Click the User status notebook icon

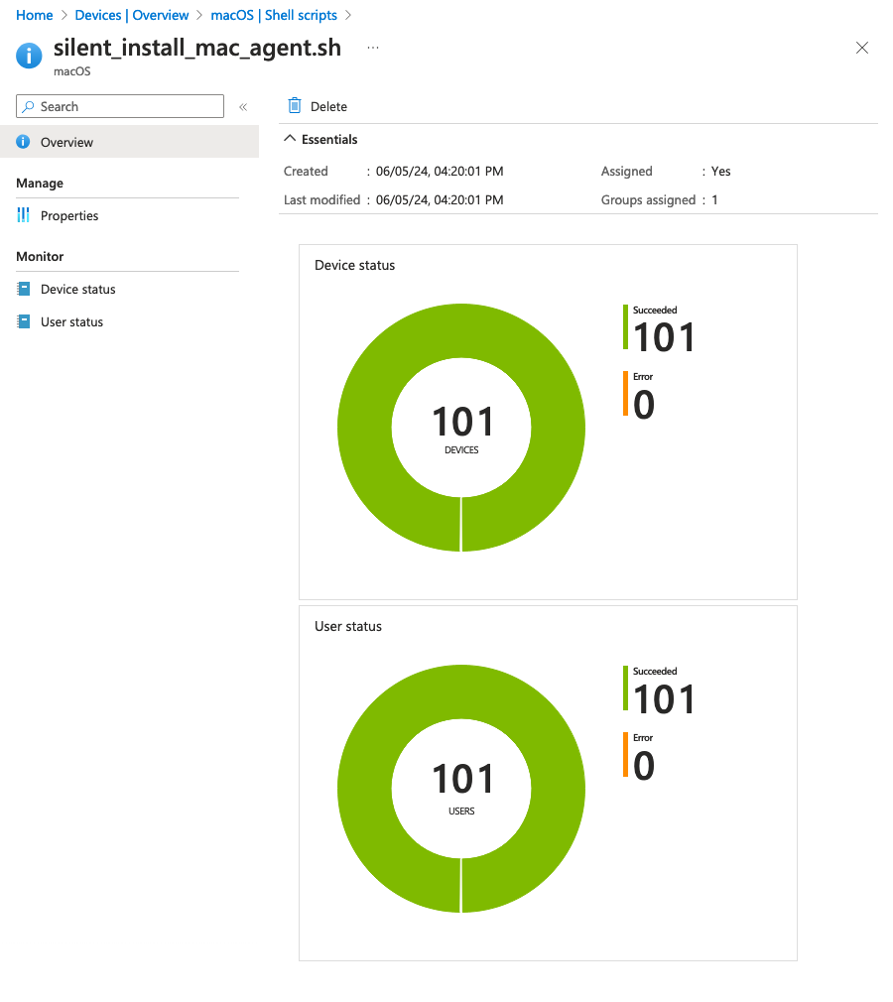(x=23, y=322)
